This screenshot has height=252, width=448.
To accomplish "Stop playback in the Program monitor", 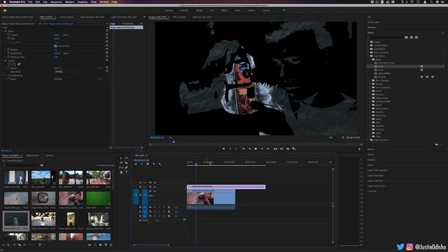I will coord(255,148).
